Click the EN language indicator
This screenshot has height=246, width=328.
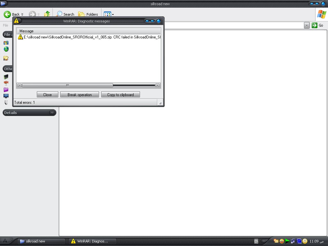tap(256, 241)
